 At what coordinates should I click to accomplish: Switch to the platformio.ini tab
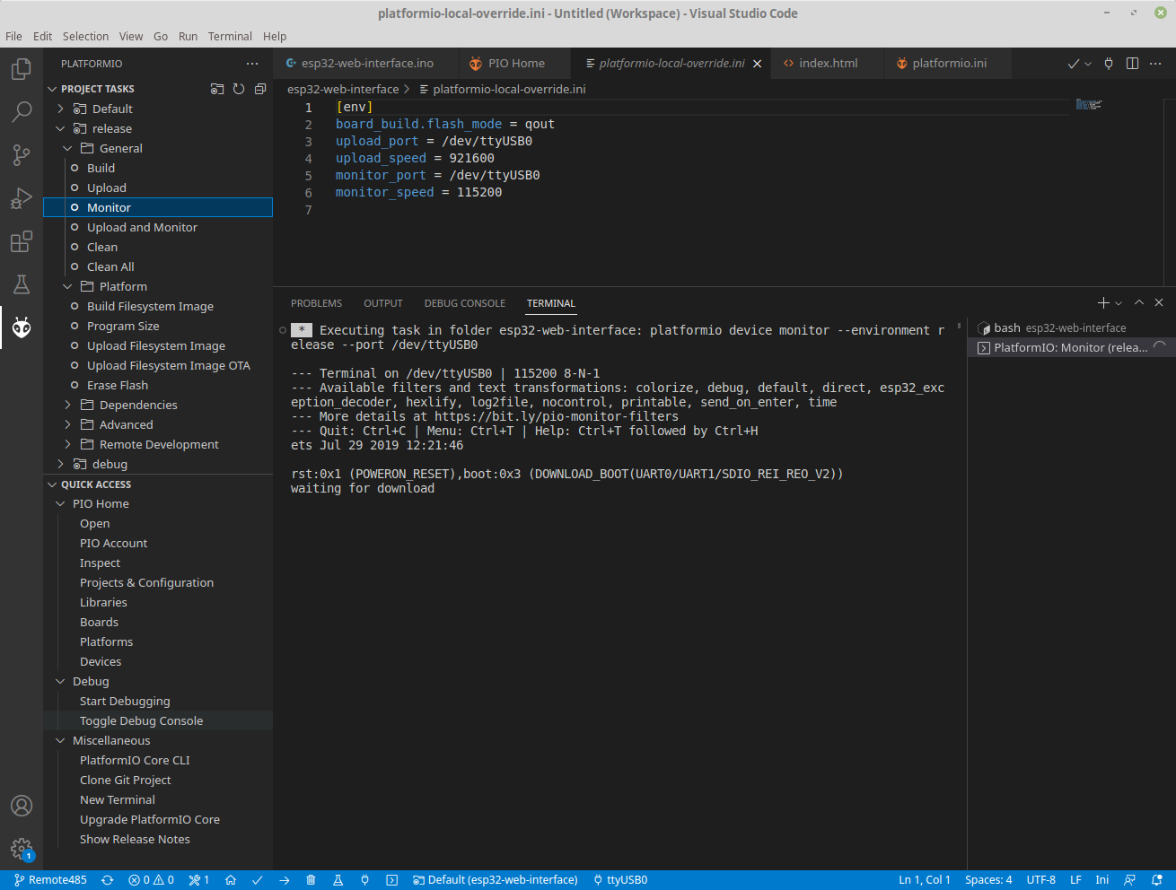(949, 64)
